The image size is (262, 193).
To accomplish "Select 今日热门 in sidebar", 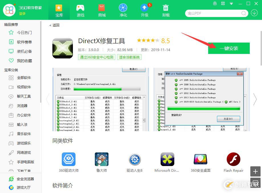I will click(x=21, y=32).
